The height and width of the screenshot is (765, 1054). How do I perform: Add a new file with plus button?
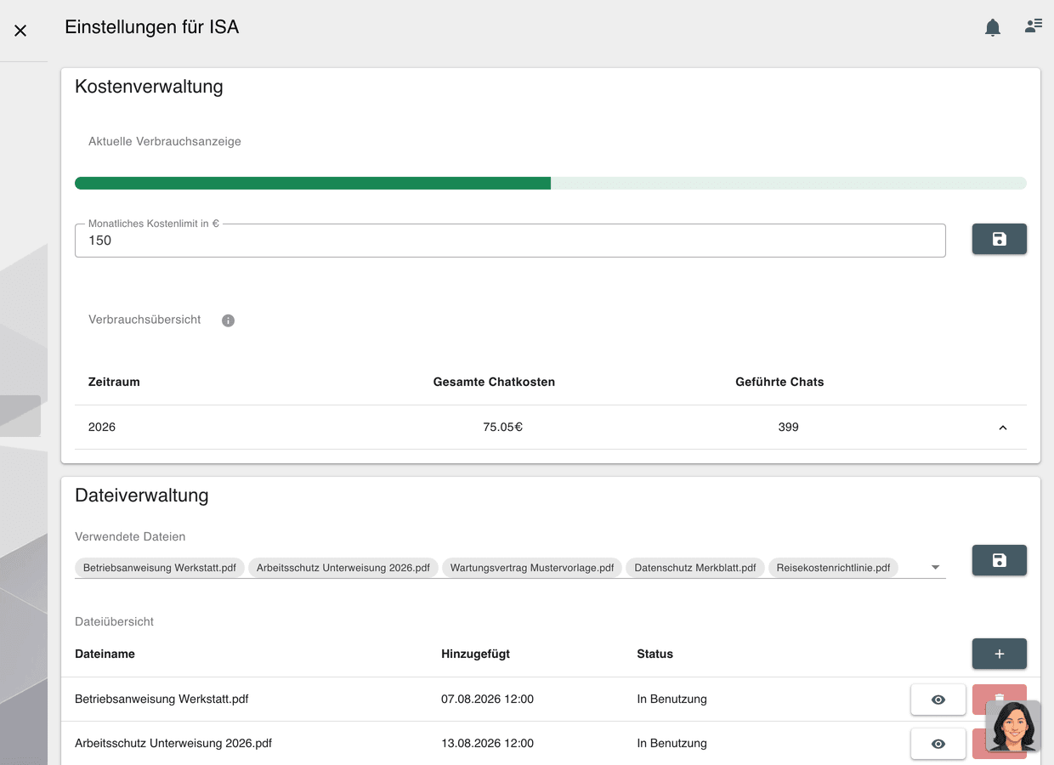(1000, 654)
